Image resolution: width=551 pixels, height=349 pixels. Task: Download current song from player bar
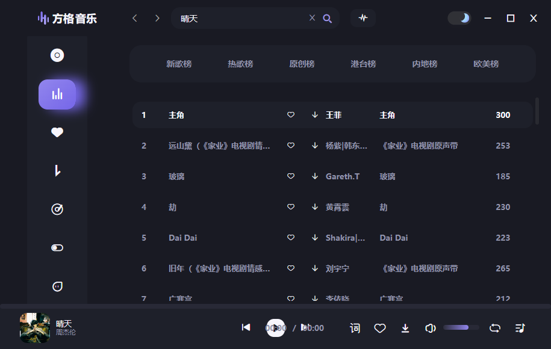point(405,328)
